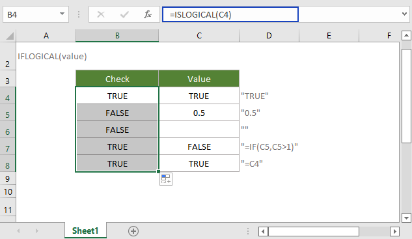Click the vertical scrollbar down arrow

pyautogui.click(x=406, y=218)
